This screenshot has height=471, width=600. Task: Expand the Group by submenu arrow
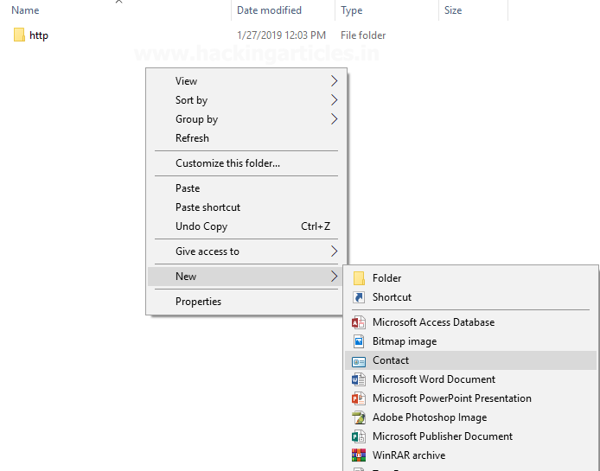click(x=334, y=119)
